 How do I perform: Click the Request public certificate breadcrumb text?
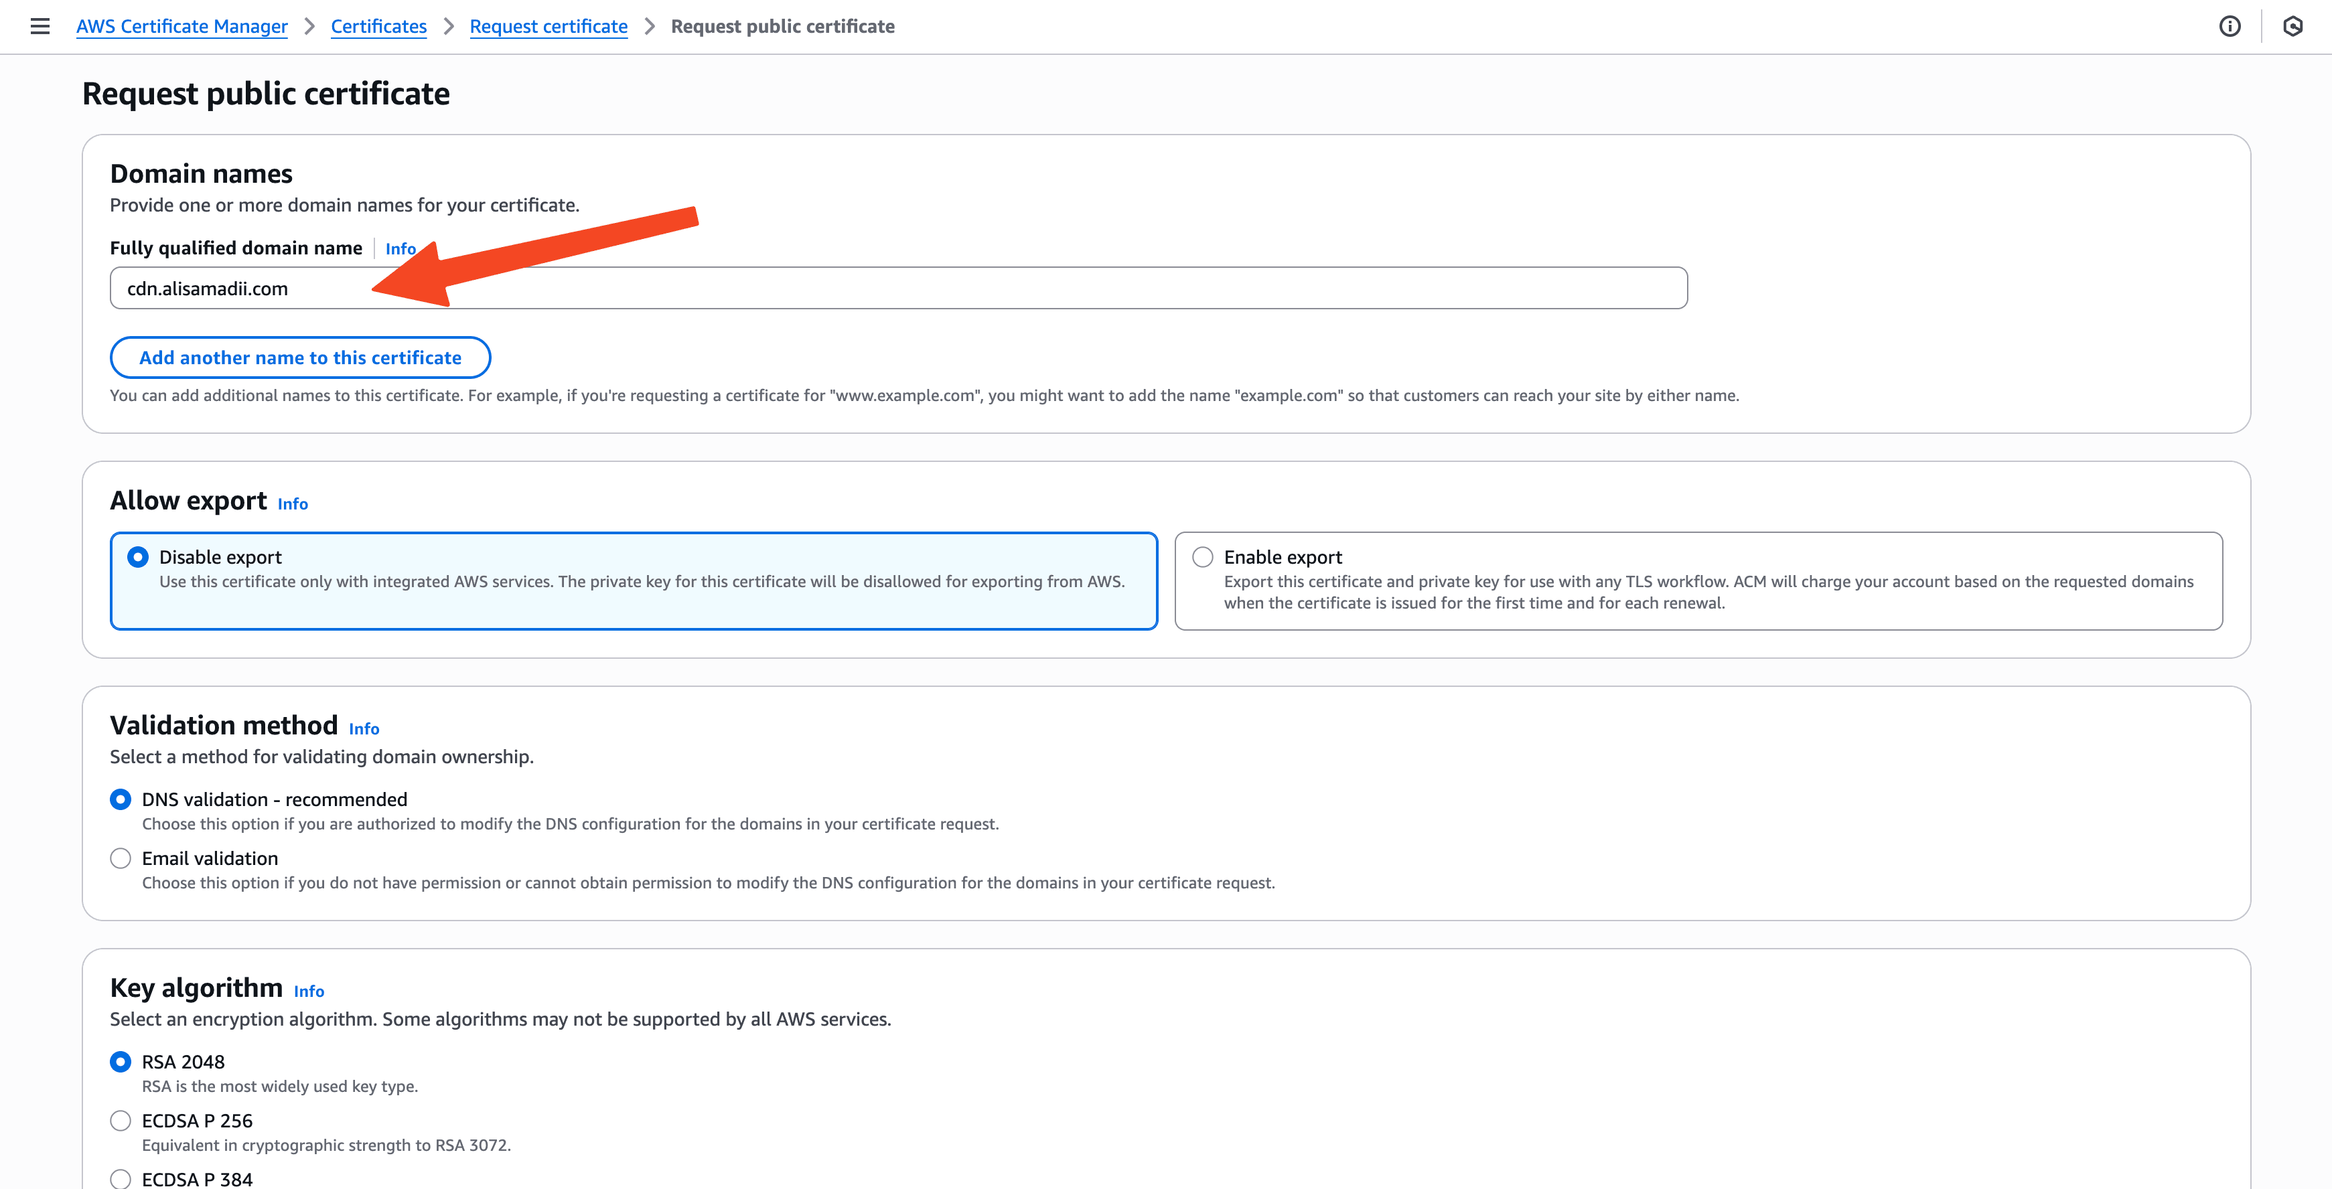(x=782, y=26)
